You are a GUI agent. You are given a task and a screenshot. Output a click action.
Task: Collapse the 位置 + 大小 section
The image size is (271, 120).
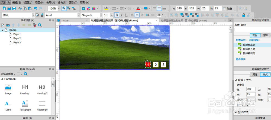click(236, 80)
